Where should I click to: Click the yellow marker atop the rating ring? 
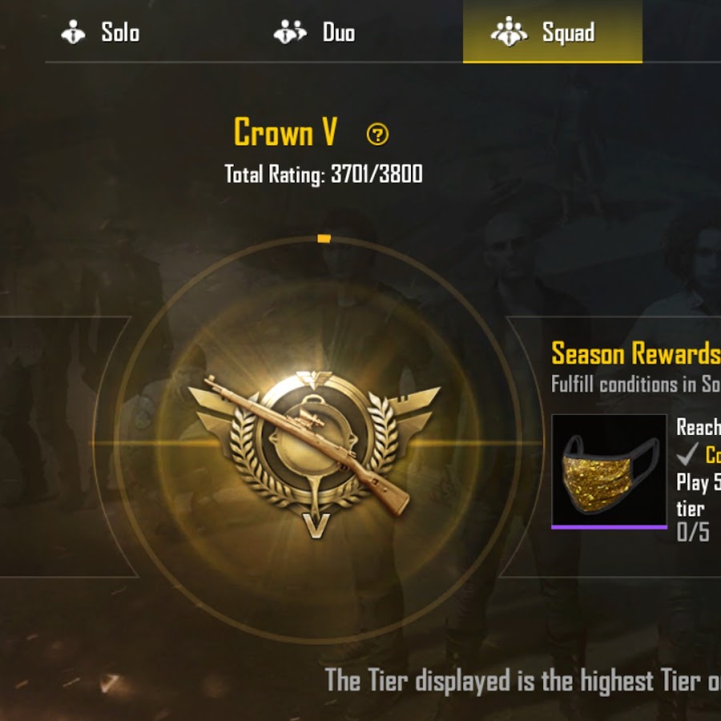pyautogui.click(x=324, y=239)
